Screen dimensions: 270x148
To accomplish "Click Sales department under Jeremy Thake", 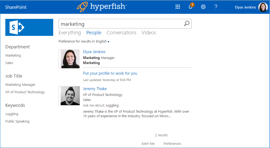I will tap(87, 100).
